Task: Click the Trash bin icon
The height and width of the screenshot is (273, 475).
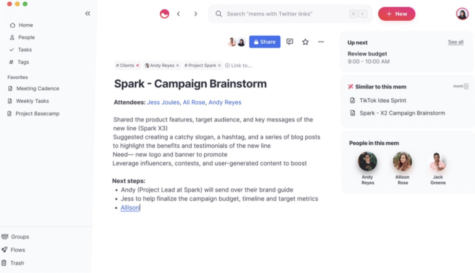Action: coord(4,263)
